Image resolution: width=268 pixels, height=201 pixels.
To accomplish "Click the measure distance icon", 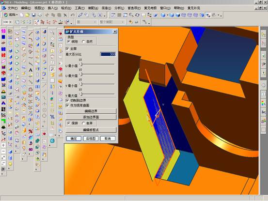I will click(80, 15).
